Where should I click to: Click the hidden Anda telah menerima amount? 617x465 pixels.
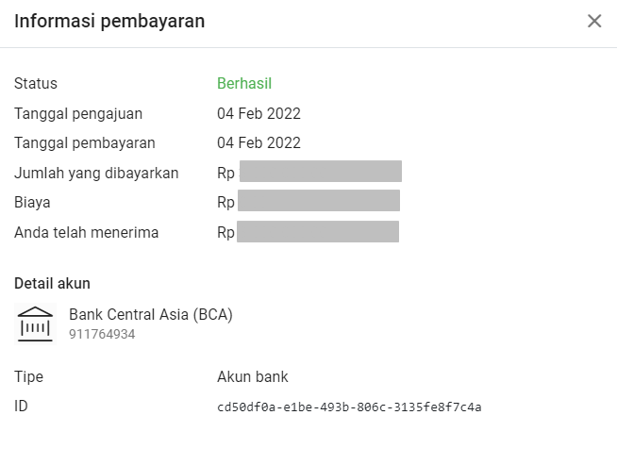click(x=318, y=231)
